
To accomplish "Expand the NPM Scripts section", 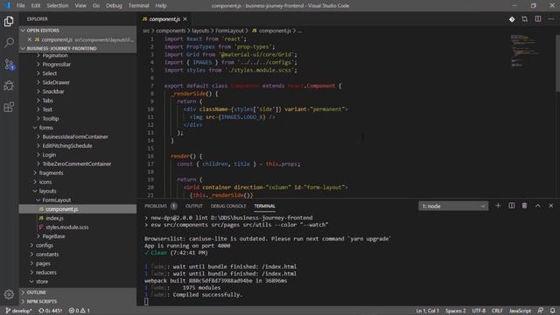I will point(78,301).
